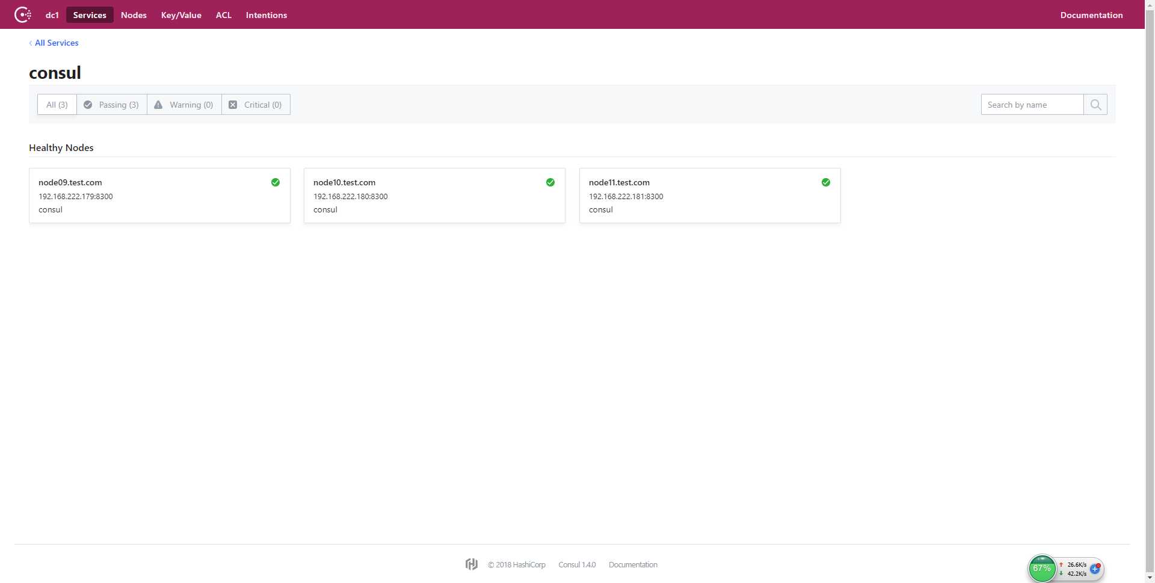Click address 192.168.222.179:8300
The width and height of the screenshot is (1155, 583).
[76, 197]
